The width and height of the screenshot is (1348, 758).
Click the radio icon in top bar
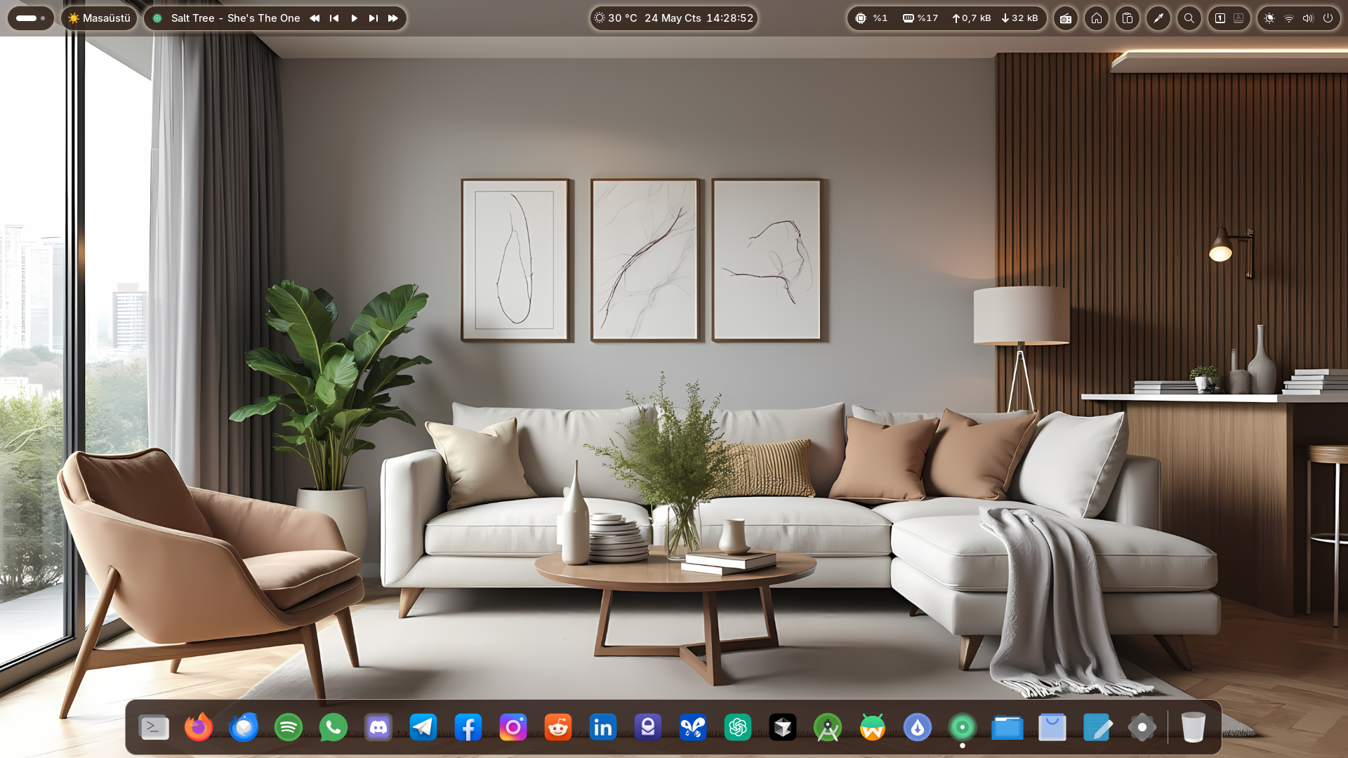click(x=1065, y=18)
